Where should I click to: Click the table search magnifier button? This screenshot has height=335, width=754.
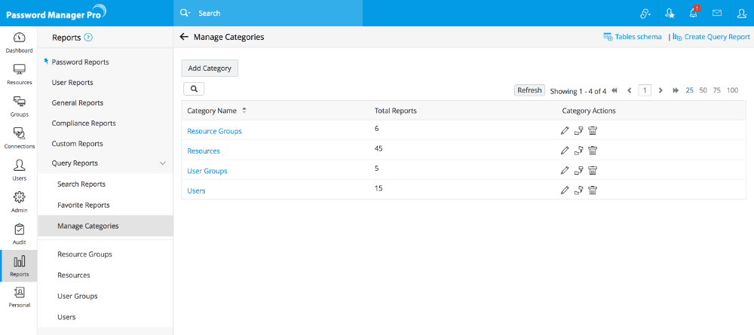point(194,89)
